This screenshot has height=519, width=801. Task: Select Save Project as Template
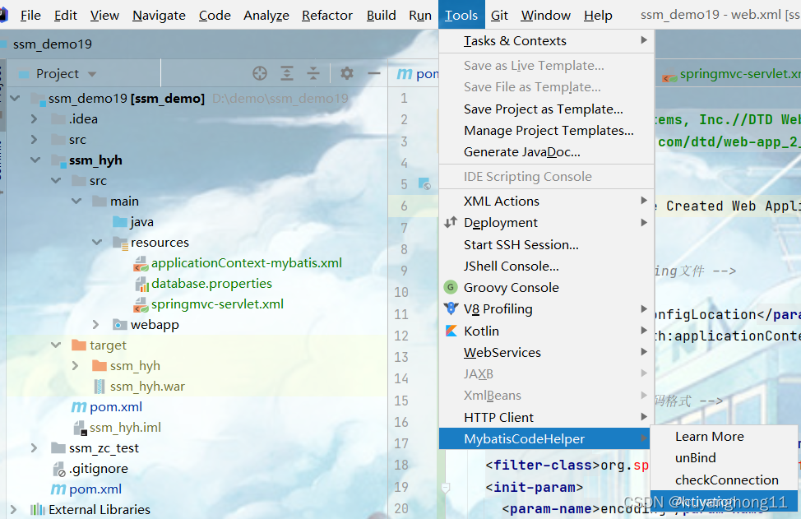click(x=546, y=109)
